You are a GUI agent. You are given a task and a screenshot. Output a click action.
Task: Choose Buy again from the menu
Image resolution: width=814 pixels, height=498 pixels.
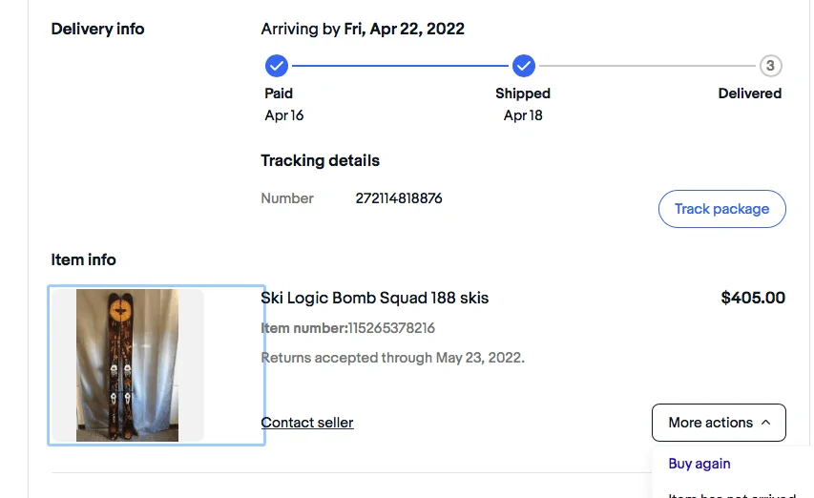point(699,464)
